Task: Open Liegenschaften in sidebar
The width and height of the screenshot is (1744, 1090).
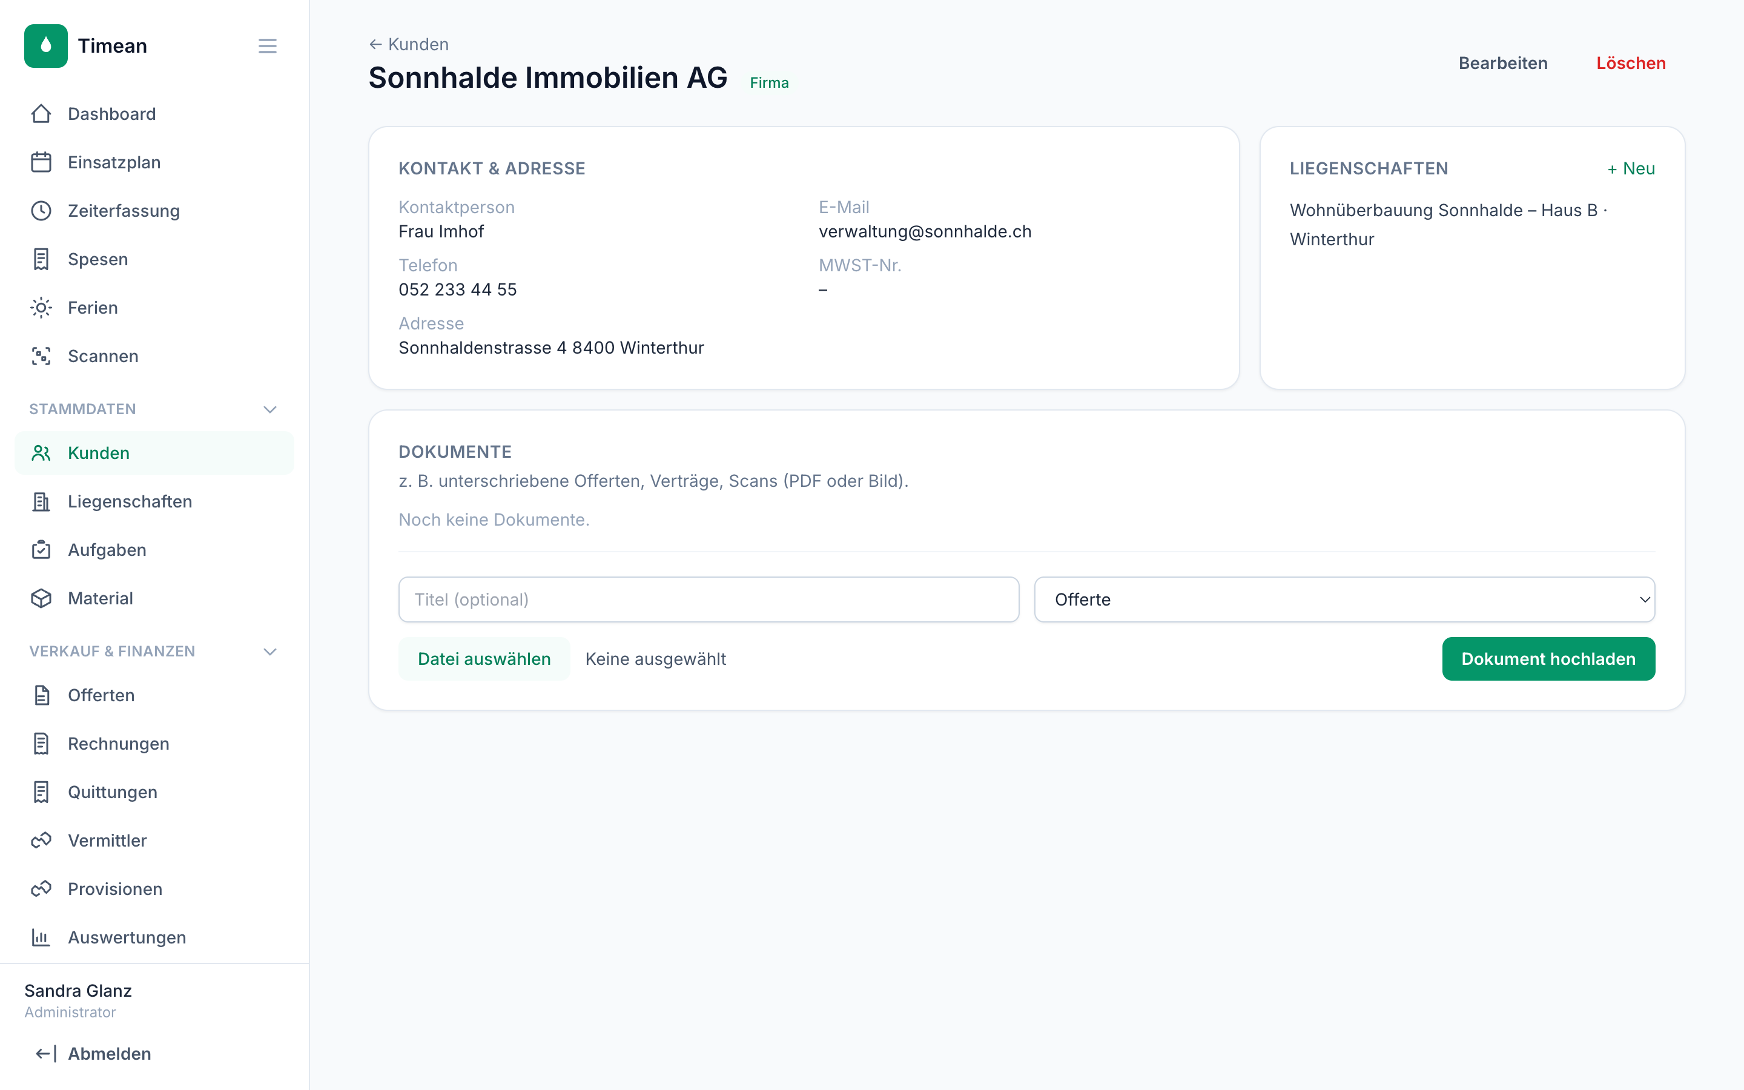Action: tap(154, 502)
